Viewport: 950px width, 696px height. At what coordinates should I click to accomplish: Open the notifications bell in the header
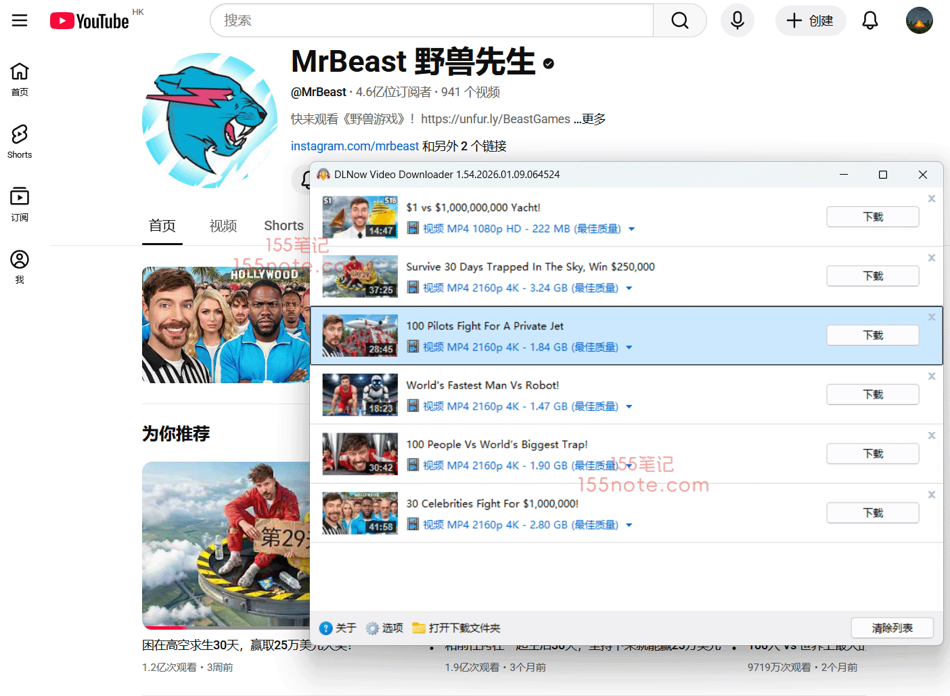(x=869, y=20)
